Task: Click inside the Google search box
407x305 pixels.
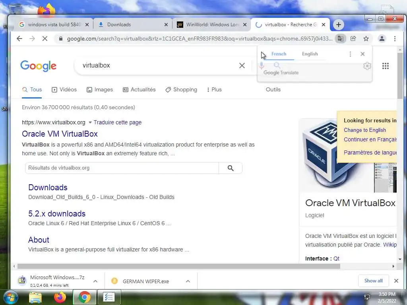Action: click(x=158, y=66)
